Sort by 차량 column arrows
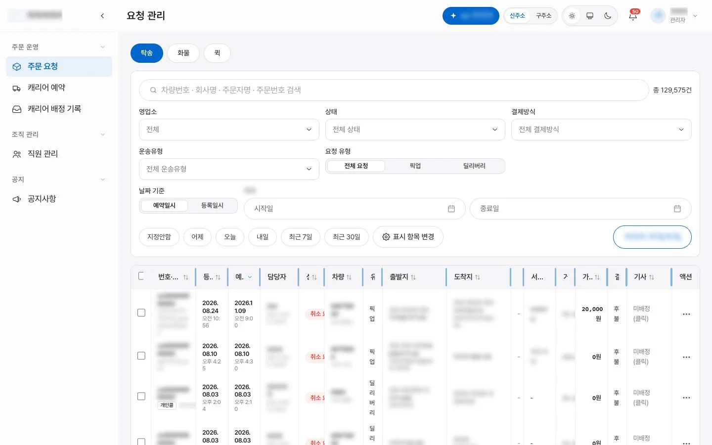The width and height of the screenshot is (712, 445). click(349, 277)
